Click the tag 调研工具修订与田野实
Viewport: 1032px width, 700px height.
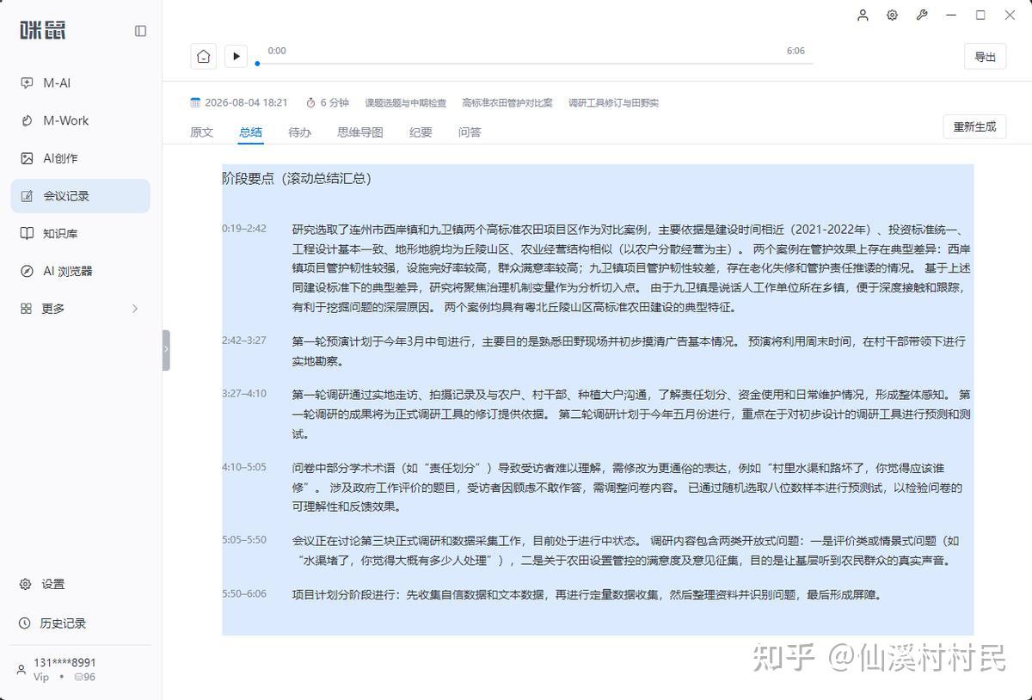point(613,103)
